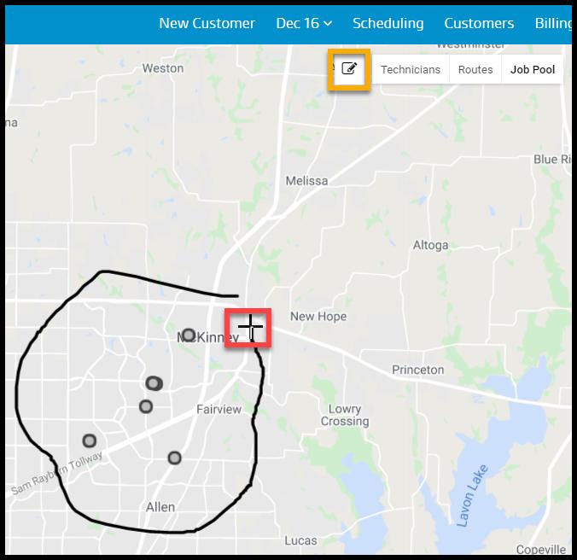Click the New Hope map label

pyautogui.click(x=318, y=317)
